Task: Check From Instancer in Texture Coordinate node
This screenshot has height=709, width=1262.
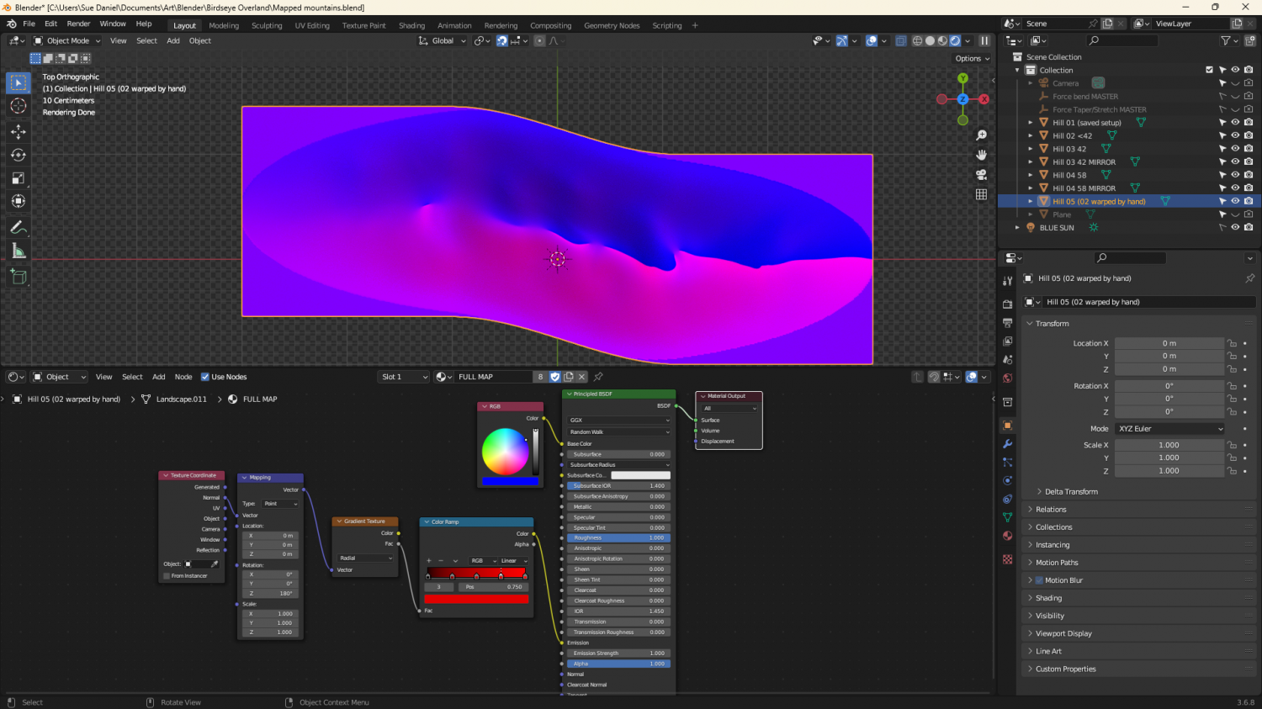Action: click(x=167, y=576)
